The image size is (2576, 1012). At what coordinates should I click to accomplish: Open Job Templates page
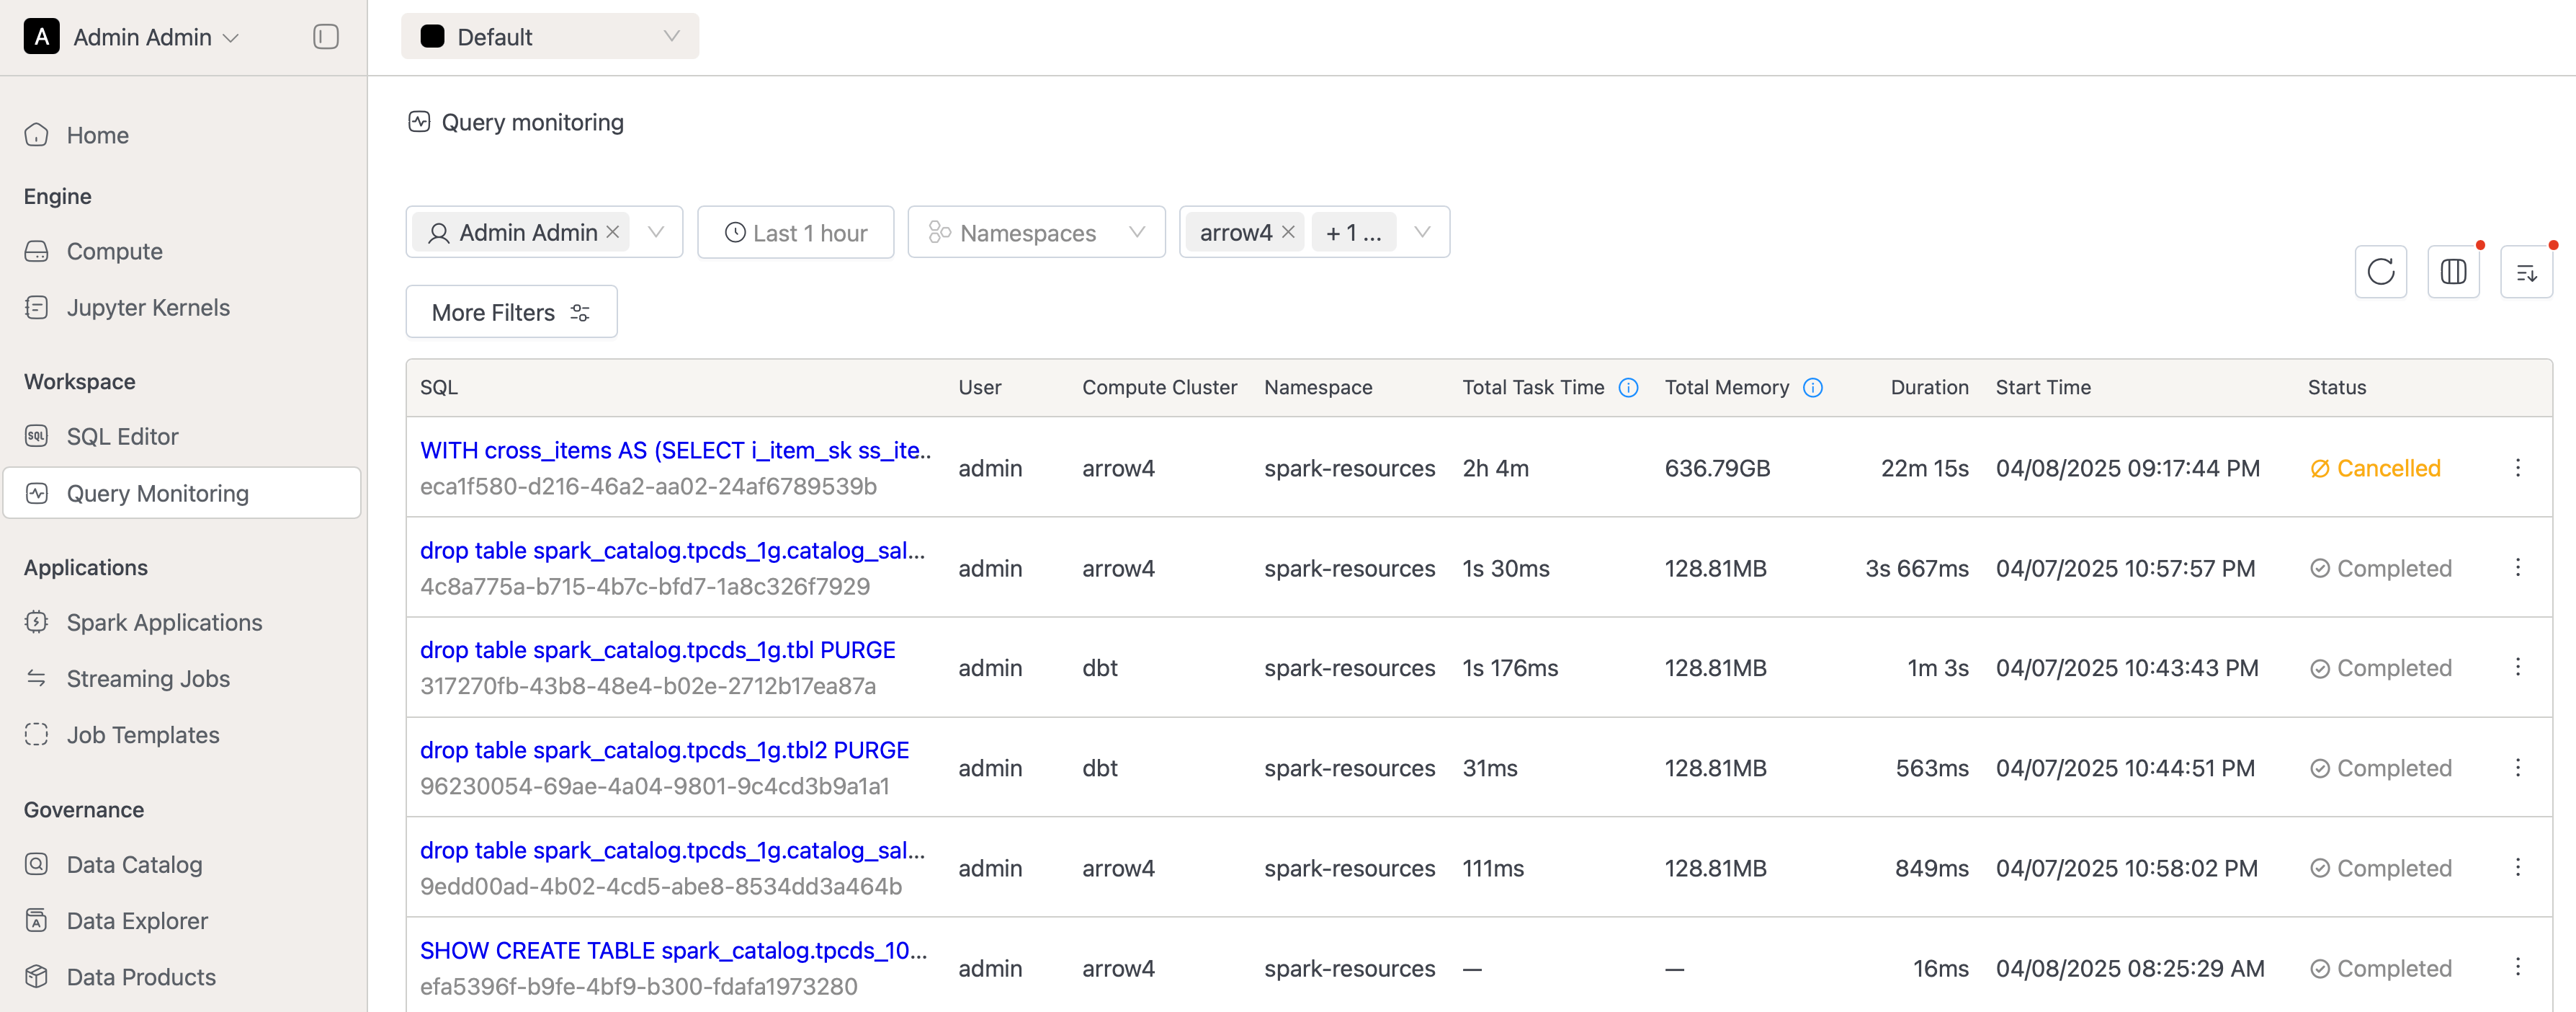[181, 734]
